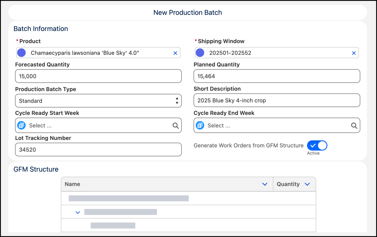
Task: Click the Quantity column header
Action: point(294,184)
